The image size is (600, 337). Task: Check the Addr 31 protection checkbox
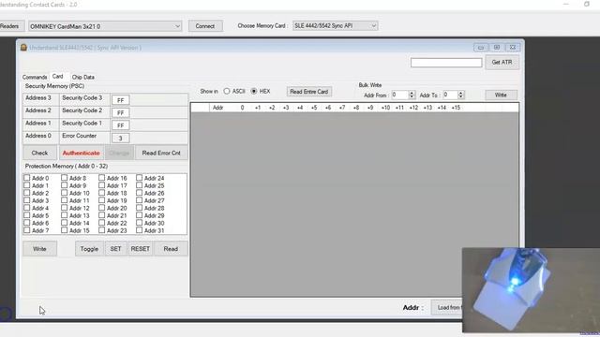click(x=140, y=230)
